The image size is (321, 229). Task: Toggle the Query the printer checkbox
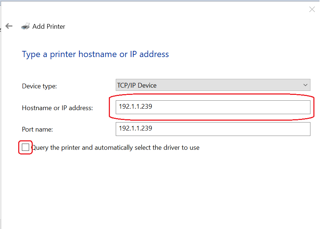click(x=25, y=147)
